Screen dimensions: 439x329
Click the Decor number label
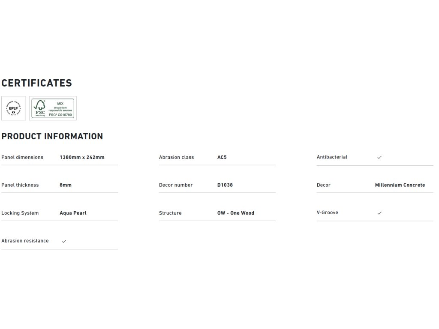(176, 185)
